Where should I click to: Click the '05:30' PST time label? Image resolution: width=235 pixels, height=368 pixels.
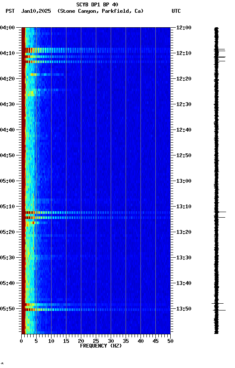click(x=7, y=258)
